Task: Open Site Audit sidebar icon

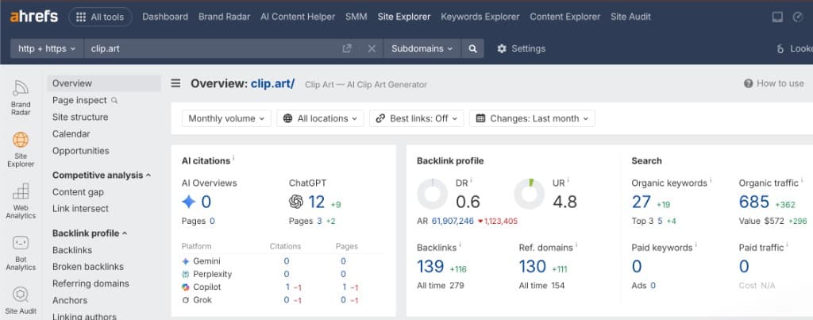Action: click(21, 301)
